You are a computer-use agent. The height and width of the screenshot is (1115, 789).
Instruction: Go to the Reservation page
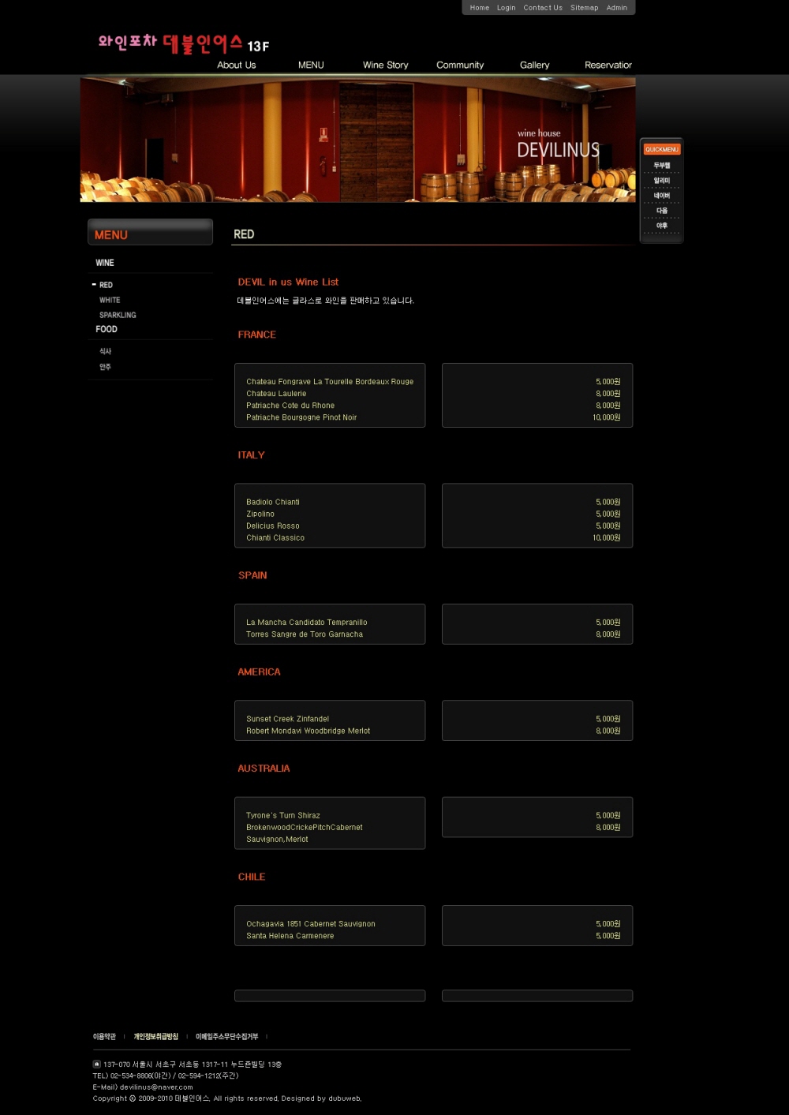point(608,65)
